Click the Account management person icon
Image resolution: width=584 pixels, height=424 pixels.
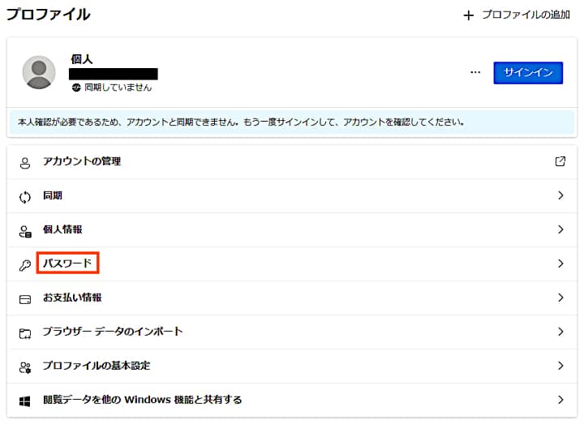25,162
